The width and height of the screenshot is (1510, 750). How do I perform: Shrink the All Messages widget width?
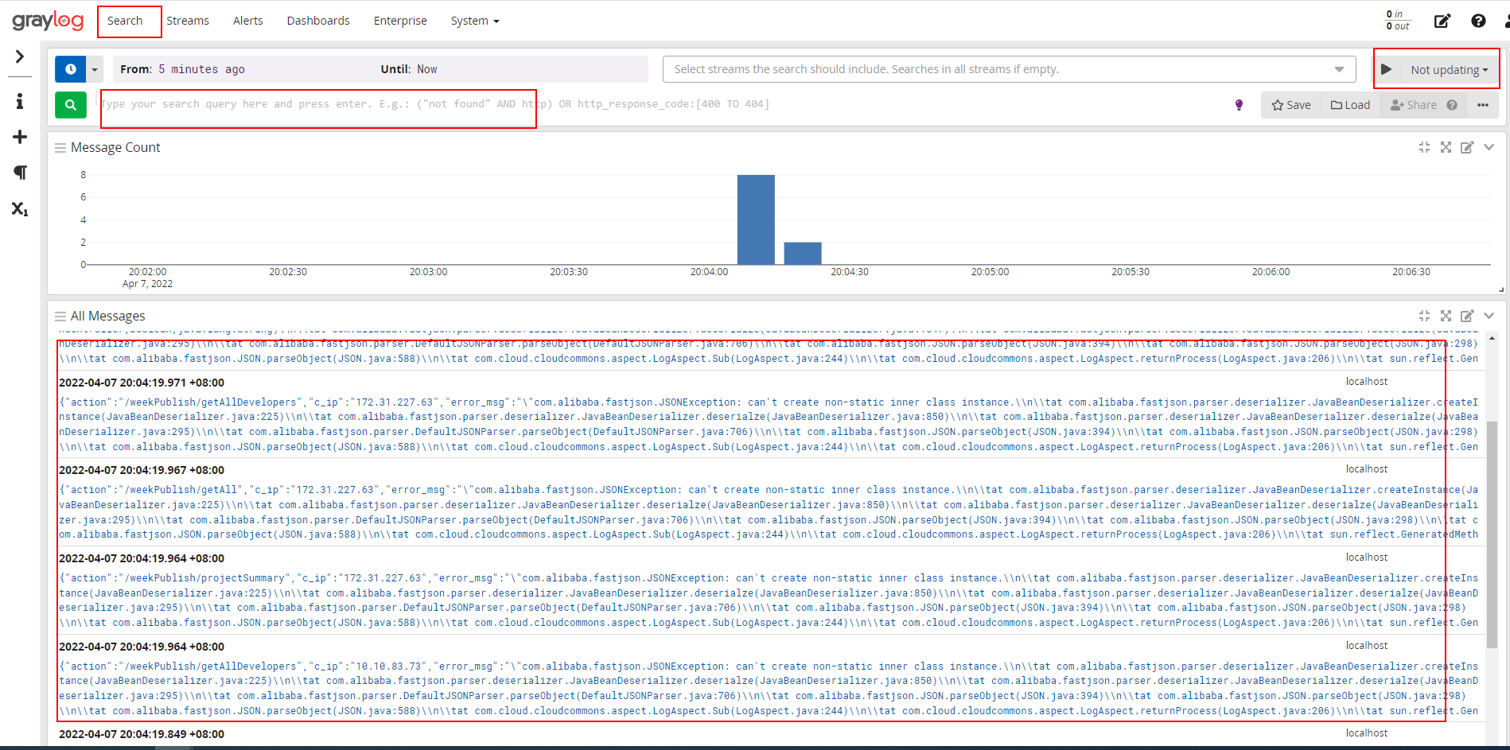[x=1424, y=316]
